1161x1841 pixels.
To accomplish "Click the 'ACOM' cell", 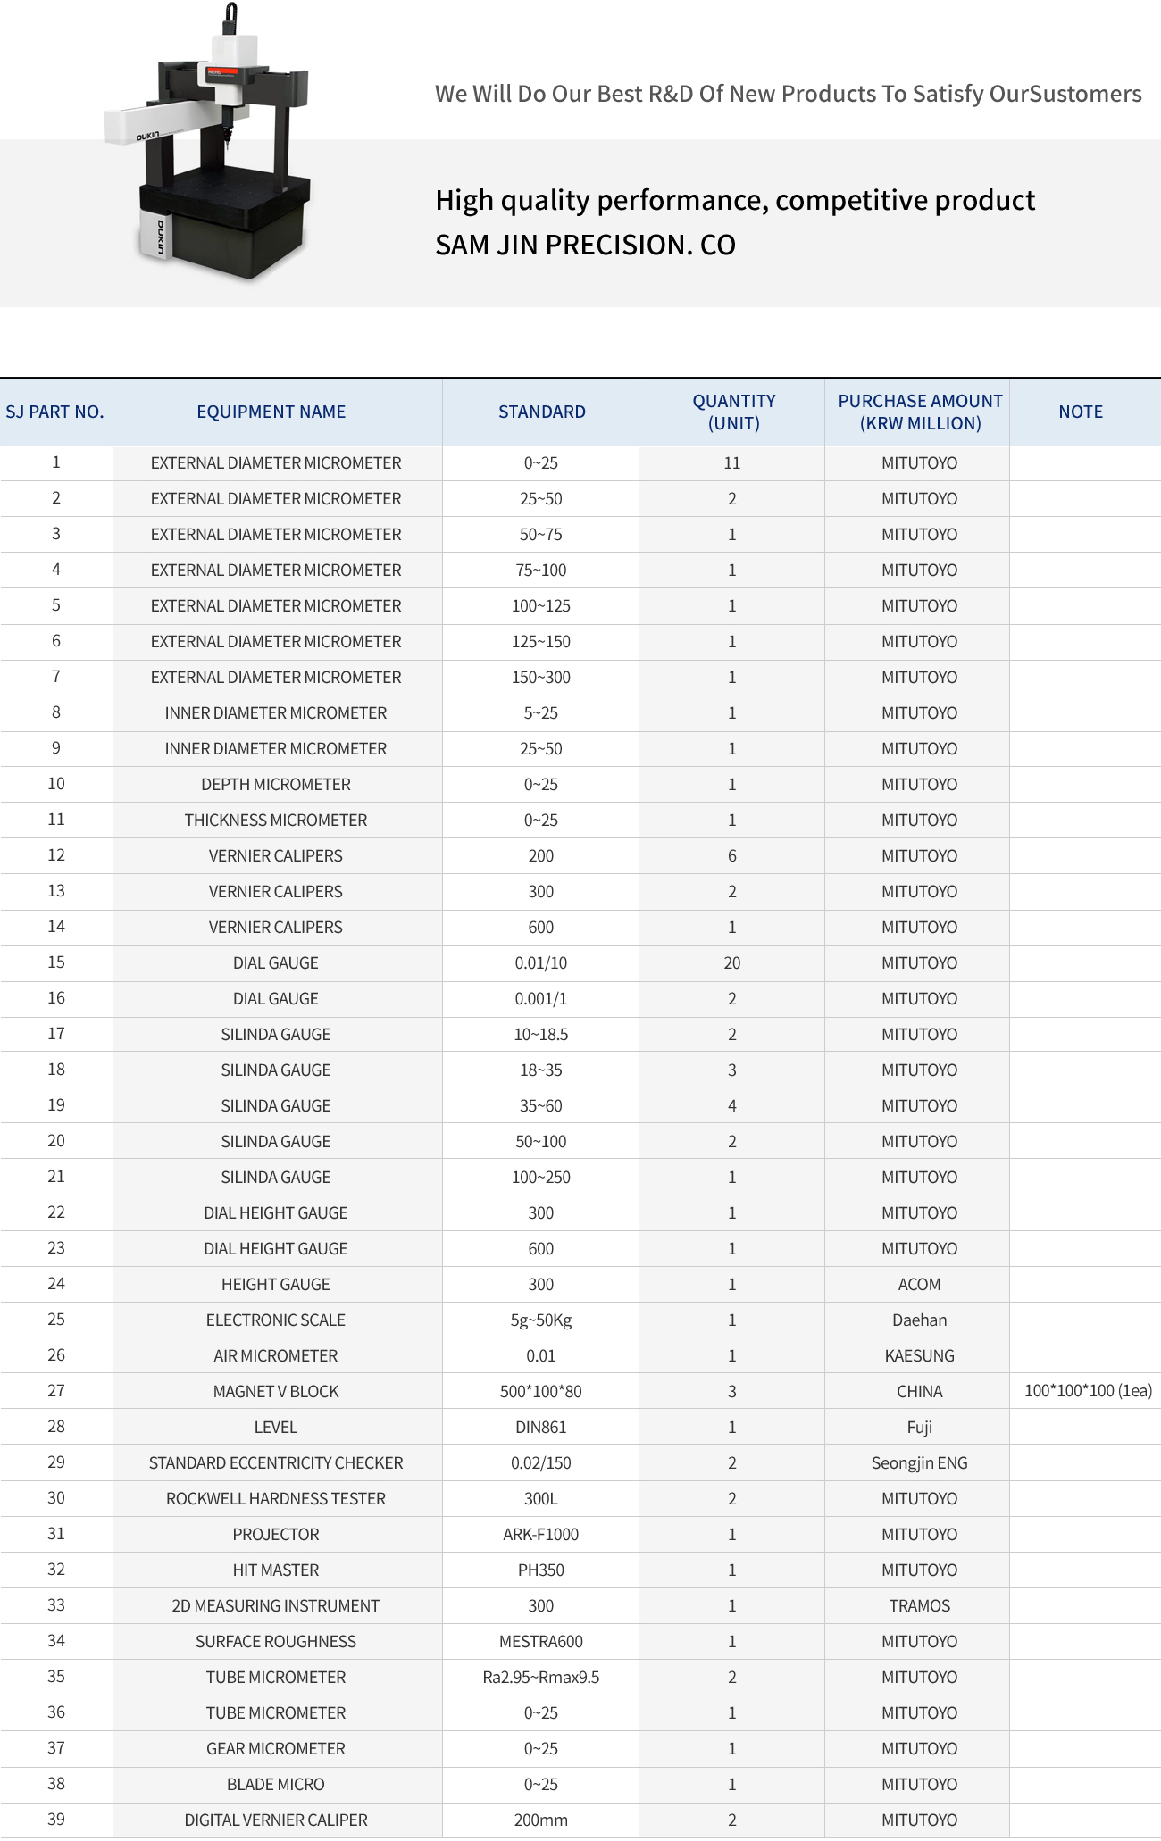I will (x=920, y=1284).
